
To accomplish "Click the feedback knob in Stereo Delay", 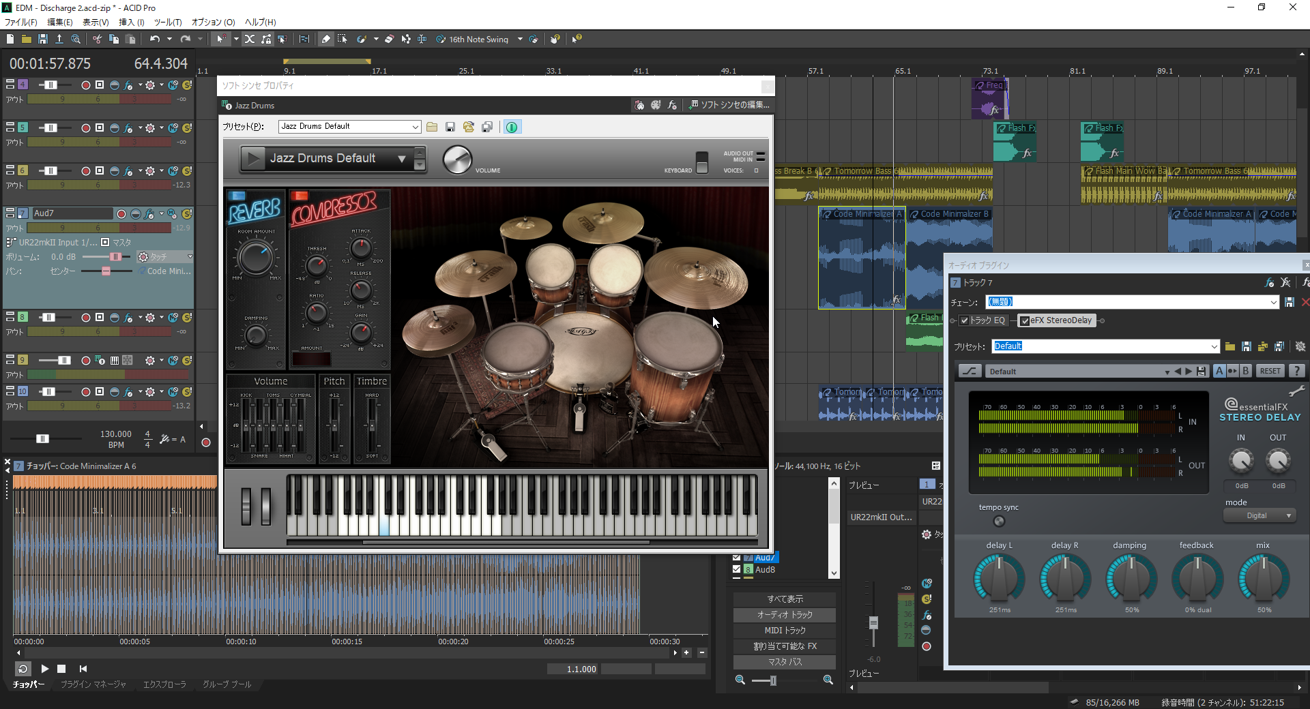I will click(x=1197, y=578).
